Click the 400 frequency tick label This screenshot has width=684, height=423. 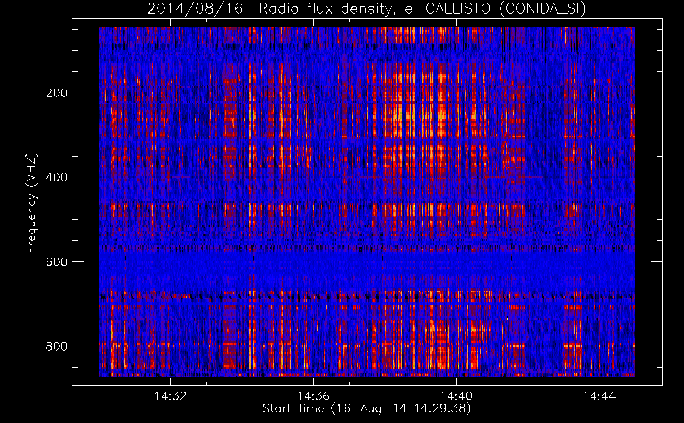(x=57, y=177)
